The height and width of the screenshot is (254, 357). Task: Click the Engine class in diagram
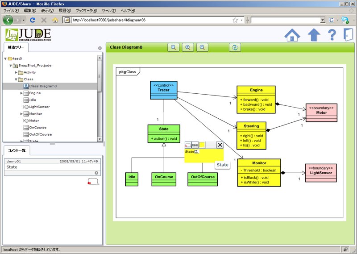pyautogui.click(x=256, y=100)
